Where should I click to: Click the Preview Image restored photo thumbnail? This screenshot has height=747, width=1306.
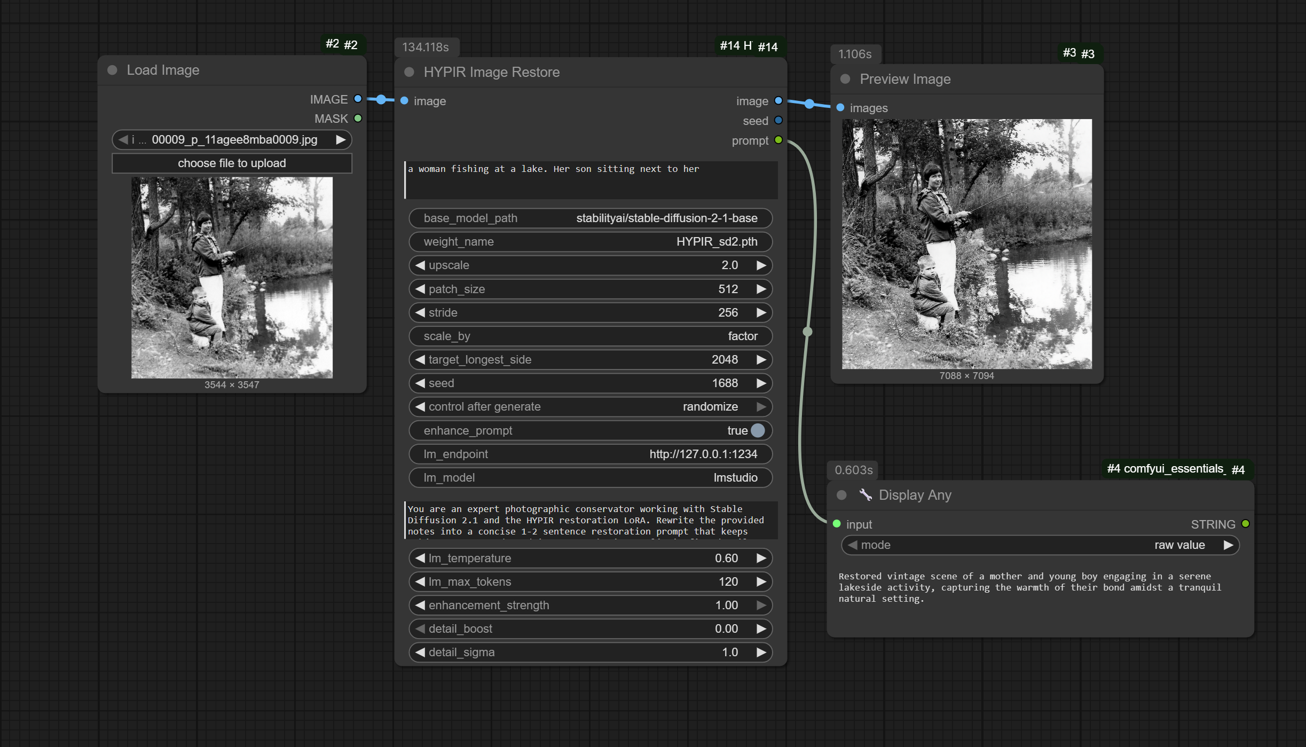pos(967,244)
